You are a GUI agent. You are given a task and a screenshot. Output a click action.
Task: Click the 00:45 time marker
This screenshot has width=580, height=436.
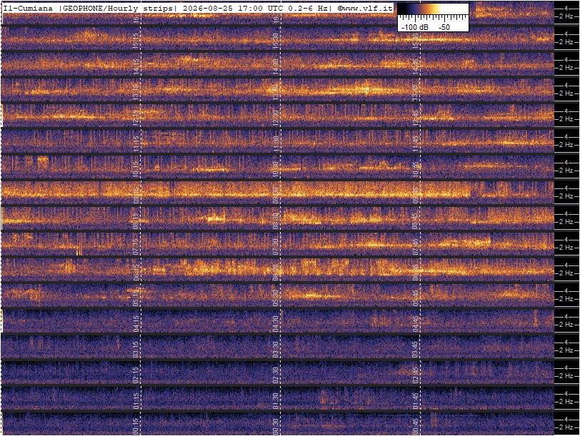[416, 427]
